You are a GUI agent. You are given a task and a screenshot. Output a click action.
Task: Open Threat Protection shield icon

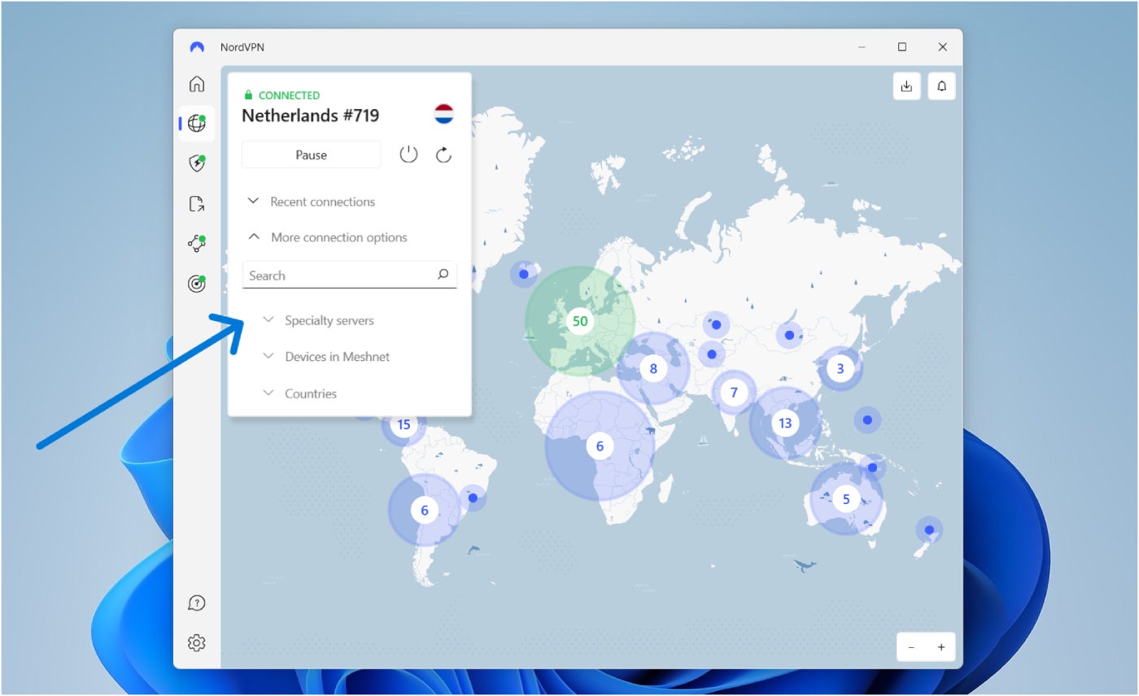tap(196, 163)
